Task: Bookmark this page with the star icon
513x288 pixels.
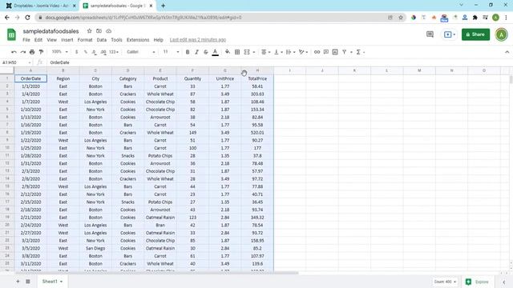Action: click(401, 18)
